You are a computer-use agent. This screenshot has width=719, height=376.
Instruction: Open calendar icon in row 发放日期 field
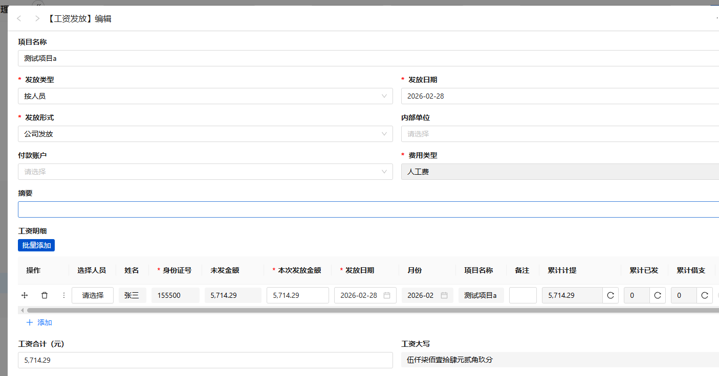click(x=387, y=295)
